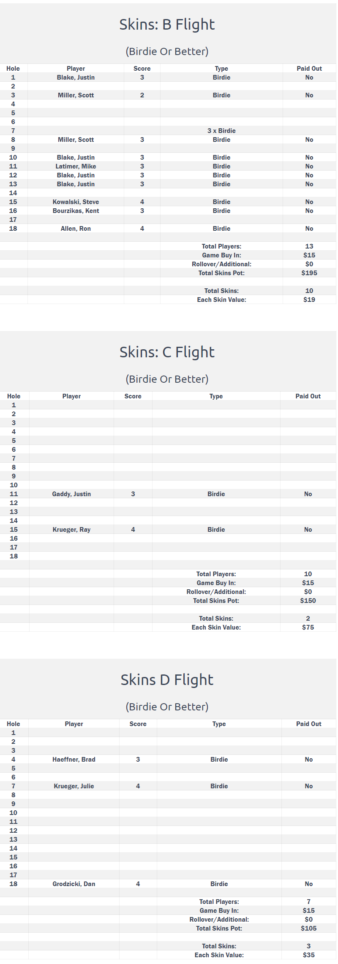Screen dimensions: 338x964
Task: Click the 3 x Birdie cell
Action: click(221, 131)
